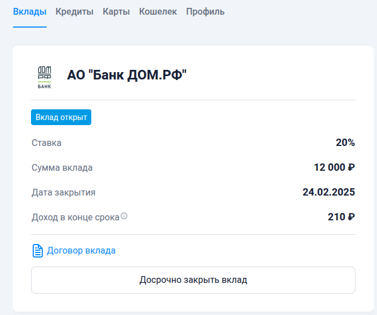Open the Вклады tab
377x315 pixels.
pyautogui.click(x=30, y=11)
